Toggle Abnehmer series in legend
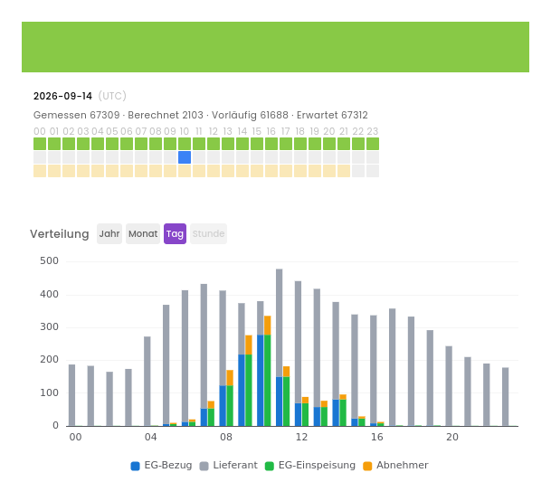The image size is (551, 501). point(395,466)
